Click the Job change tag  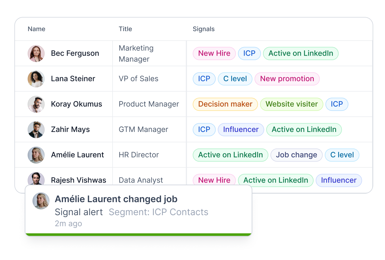point(296,155)
